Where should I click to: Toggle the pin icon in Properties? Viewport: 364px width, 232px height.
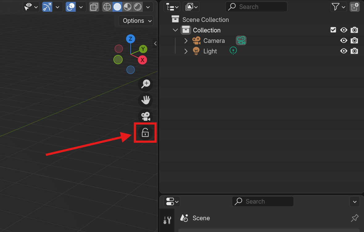tap(355, 218)
